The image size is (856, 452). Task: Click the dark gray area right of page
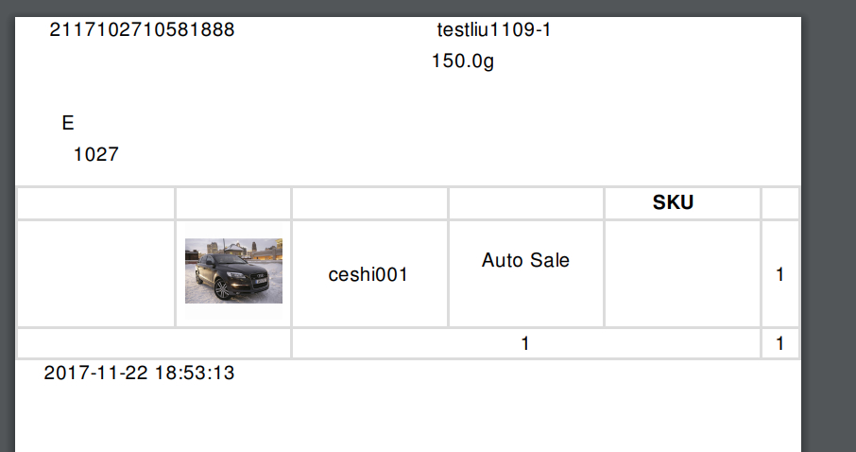click(x=829, y=226)
